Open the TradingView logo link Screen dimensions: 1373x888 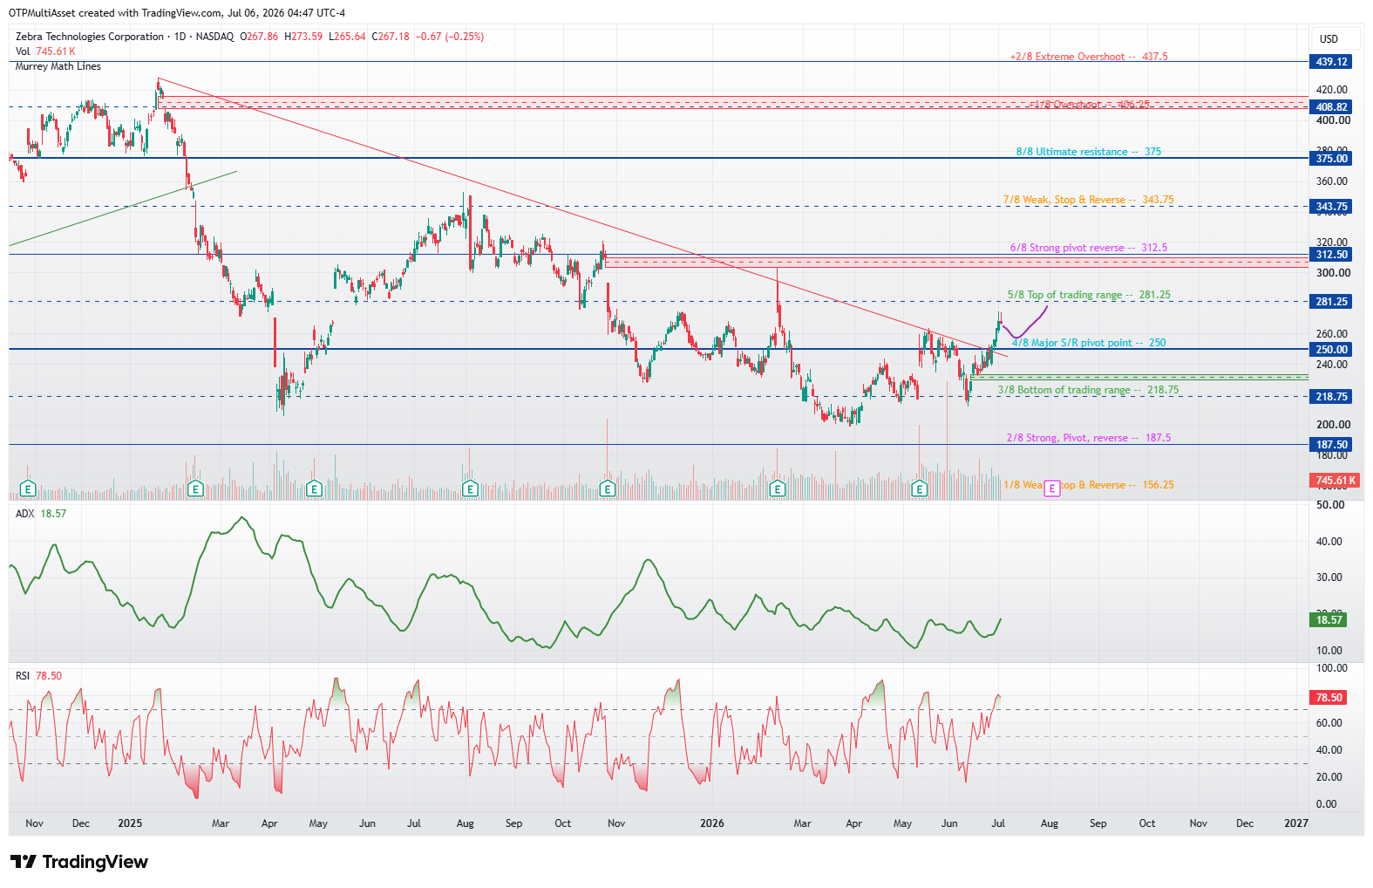[79, 862]
